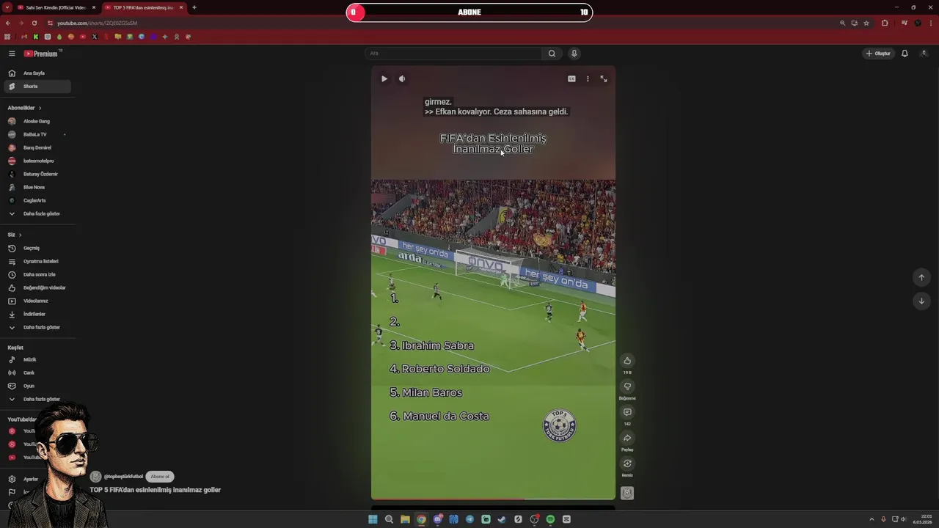Open Alaska Gang subscription channel
This screenshot has height=528, width=939.
coord(37,121)
